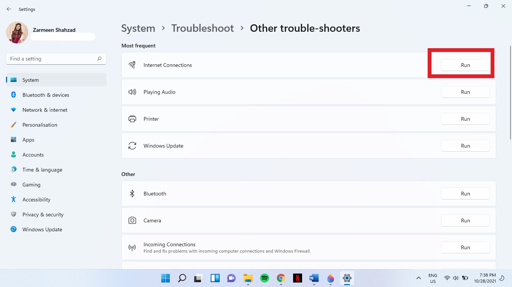Image resolution: width=512 pixels, height=287 pixels.
Task: Open Bluetooth & devices settings
Action: coord(46,95)
